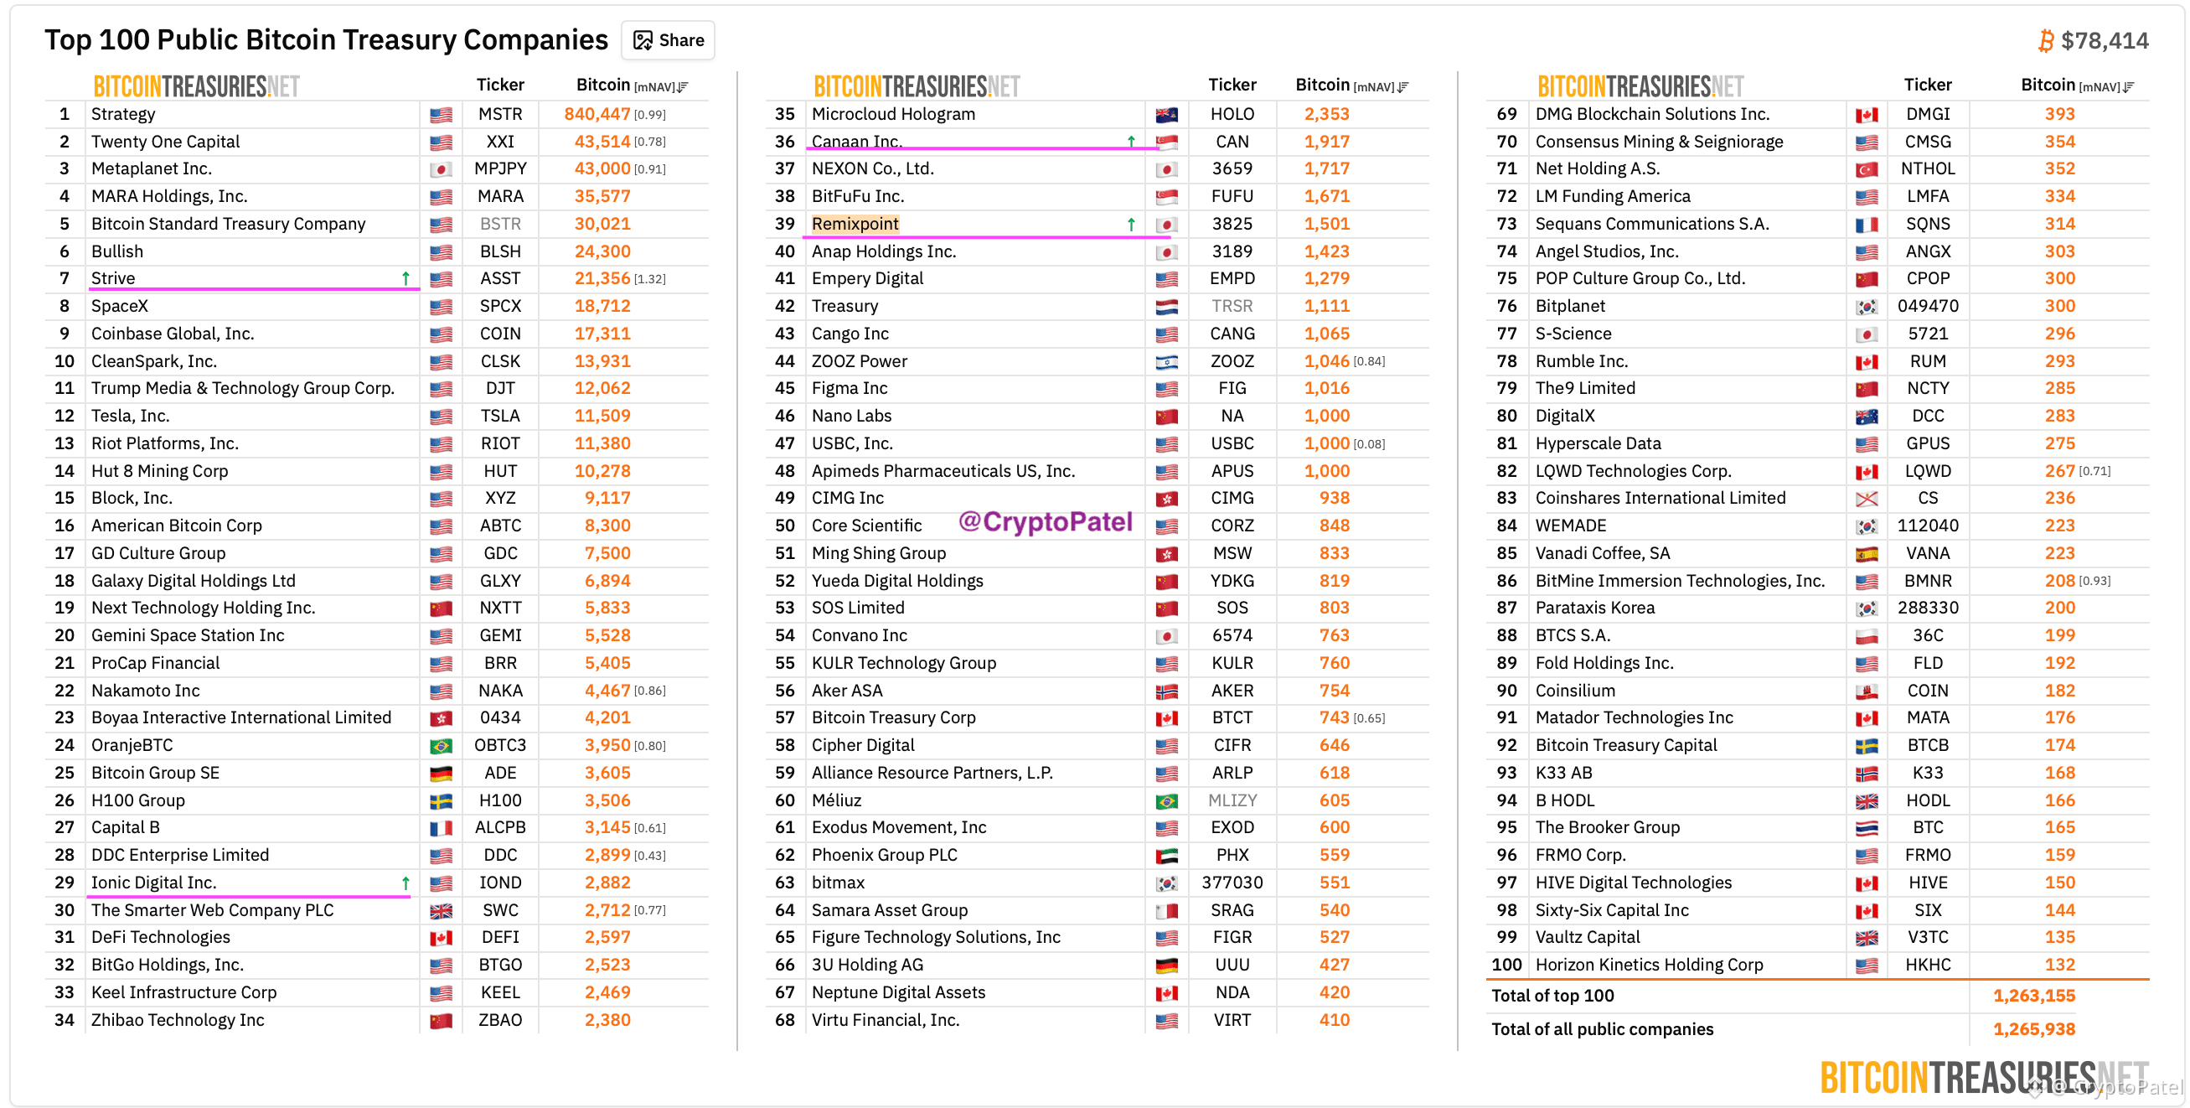Click the Australia flag in the DigitalX row
The width and height of the screenshot is (2190, 1108).
pos(1866,417)
